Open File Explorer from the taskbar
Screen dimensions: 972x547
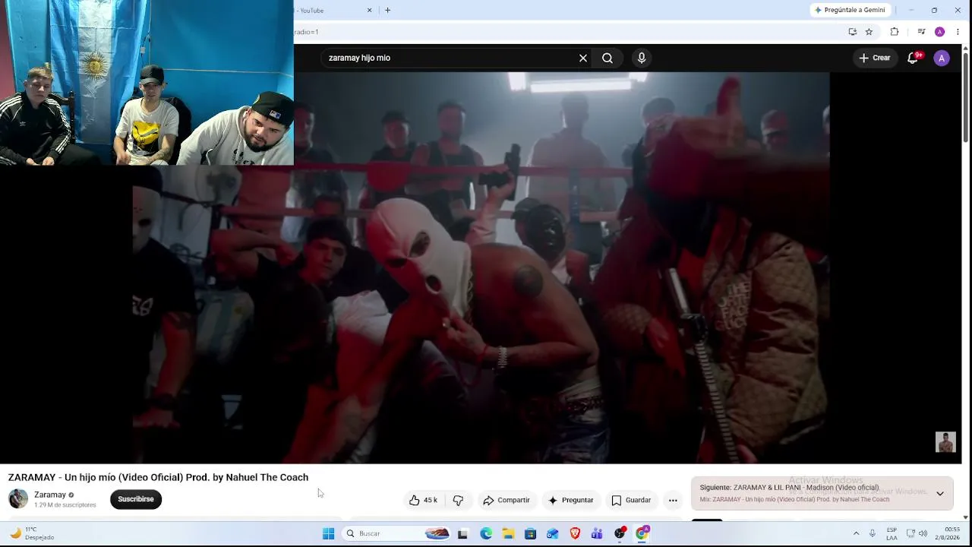pyautogui.click(x=508, y=533)
